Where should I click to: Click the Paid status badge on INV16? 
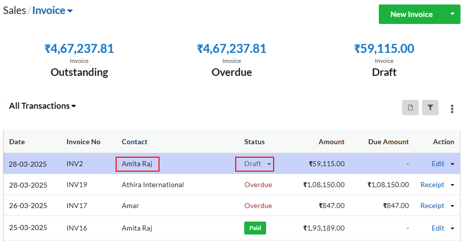pyautogui.click(x=255, y=228)
